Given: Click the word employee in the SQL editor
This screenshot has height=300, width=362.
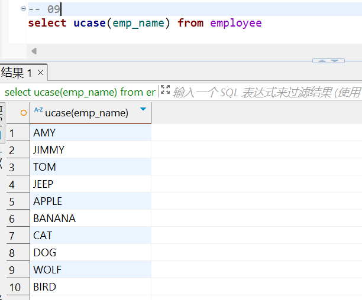Looking at the screenshot, I should coord(235,23).
